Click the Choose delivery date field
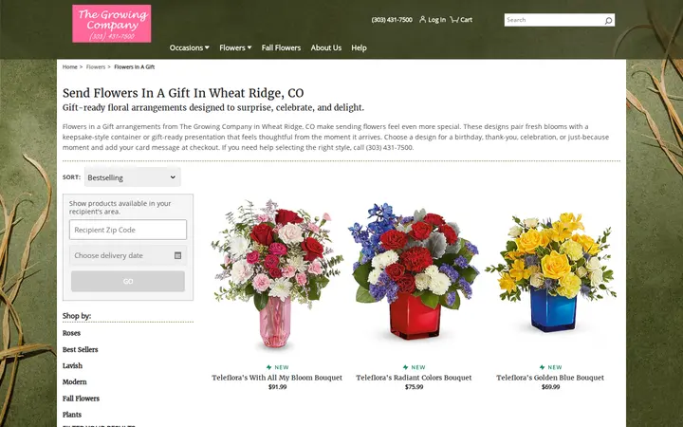683x427 pixels. (128, 256)
